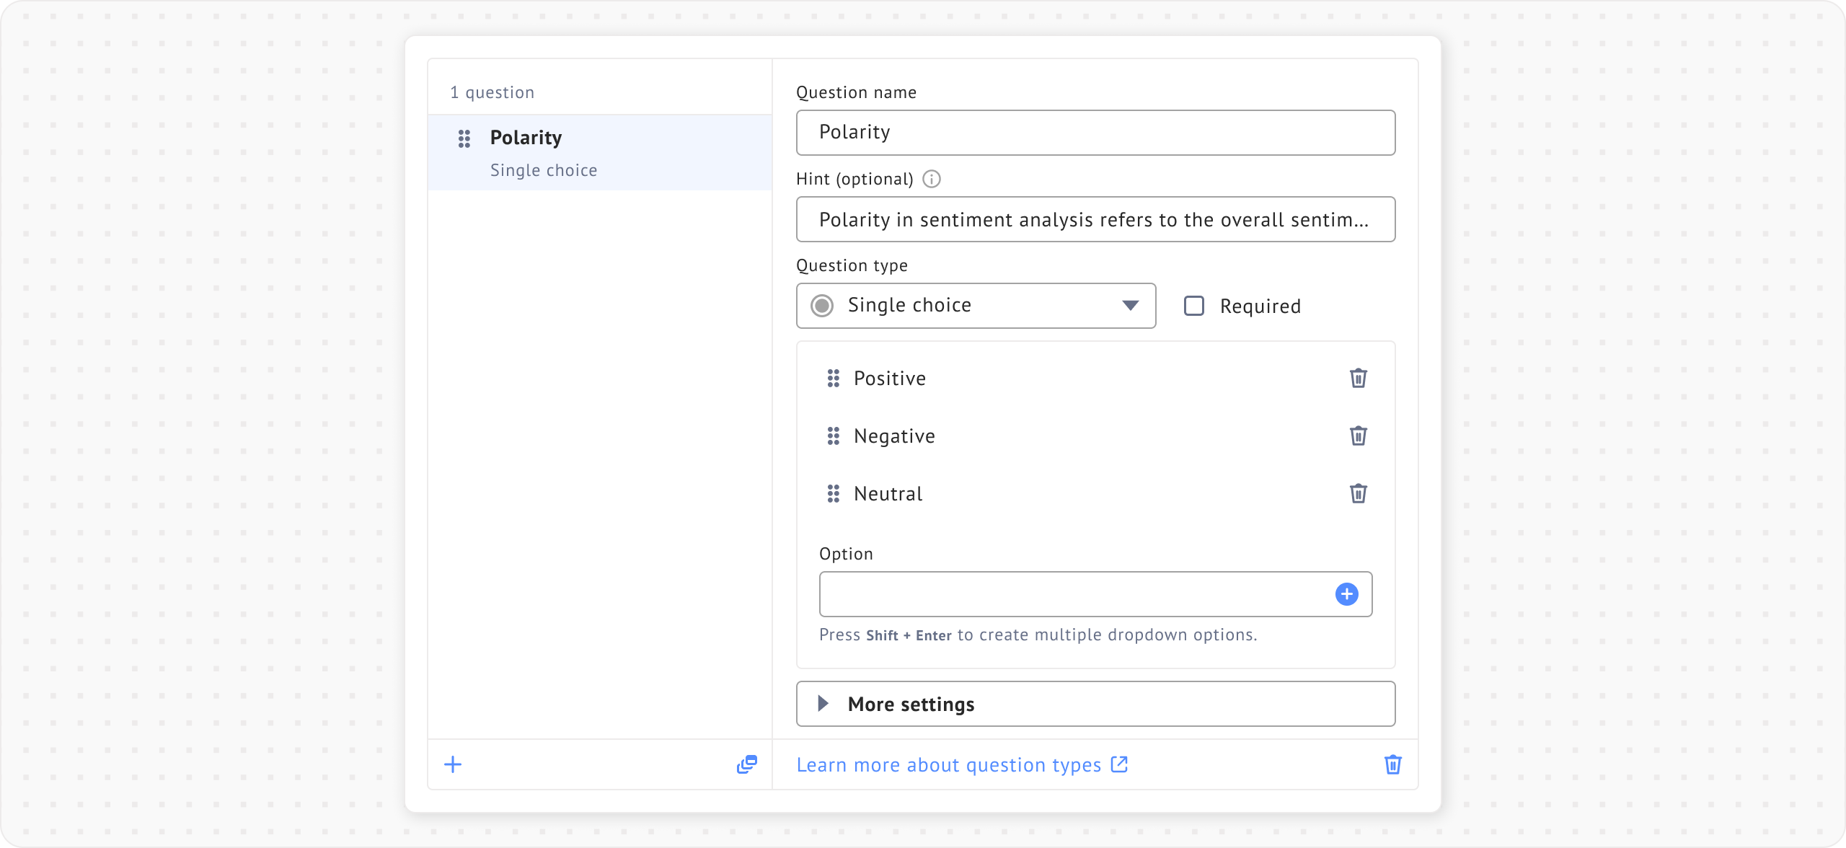Screen dimensions: 1846x848
Task: Click the blue plus icon in Option field
Action: click(x=1346, y=594)
